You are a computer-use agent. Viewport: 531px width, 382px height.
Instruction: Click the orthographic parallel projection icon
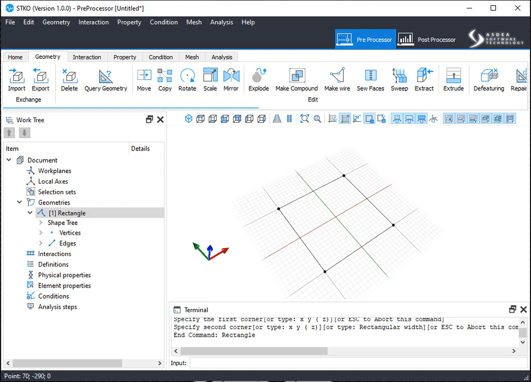(x=289, y=119)
